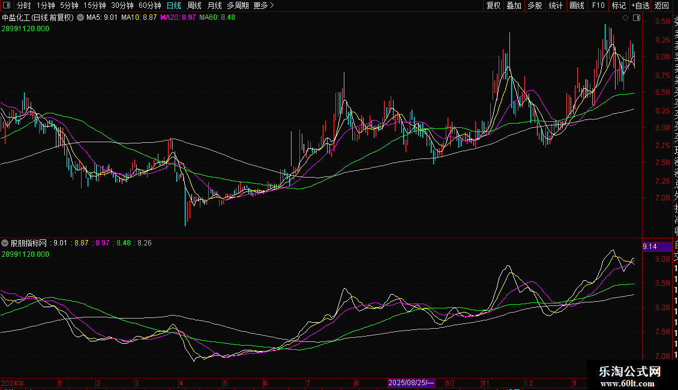Switch to the 60分钟 period
This screenshot has width=678, height=390.
point(149,5)
